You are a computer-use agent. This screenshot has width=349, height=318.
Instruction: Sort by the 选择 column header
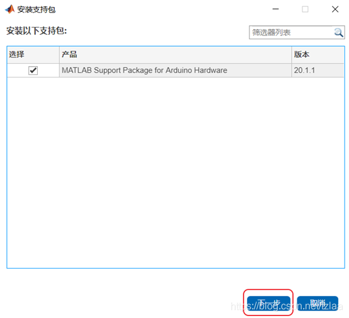tap(33, 55)
